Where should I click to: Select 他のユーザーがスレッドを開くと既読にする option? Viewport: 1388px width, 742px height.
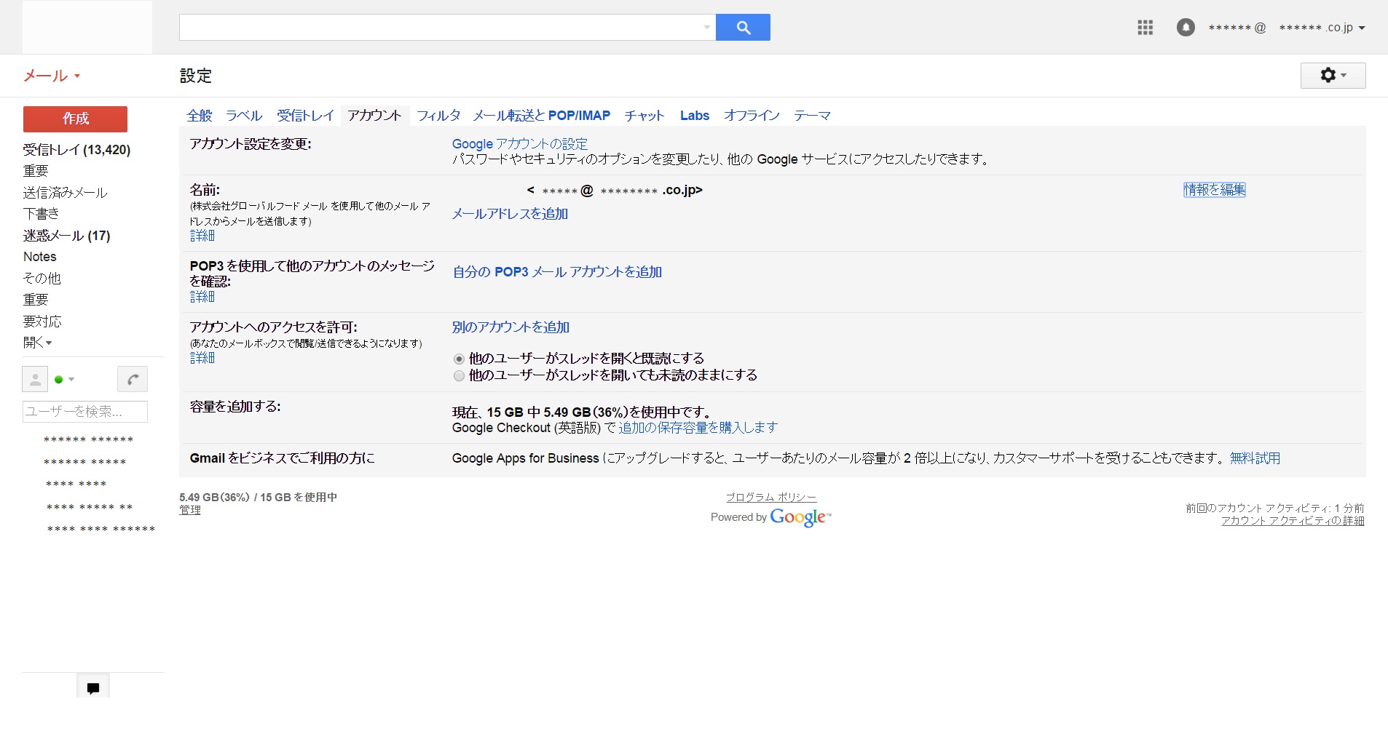click(x=459, y=359)
